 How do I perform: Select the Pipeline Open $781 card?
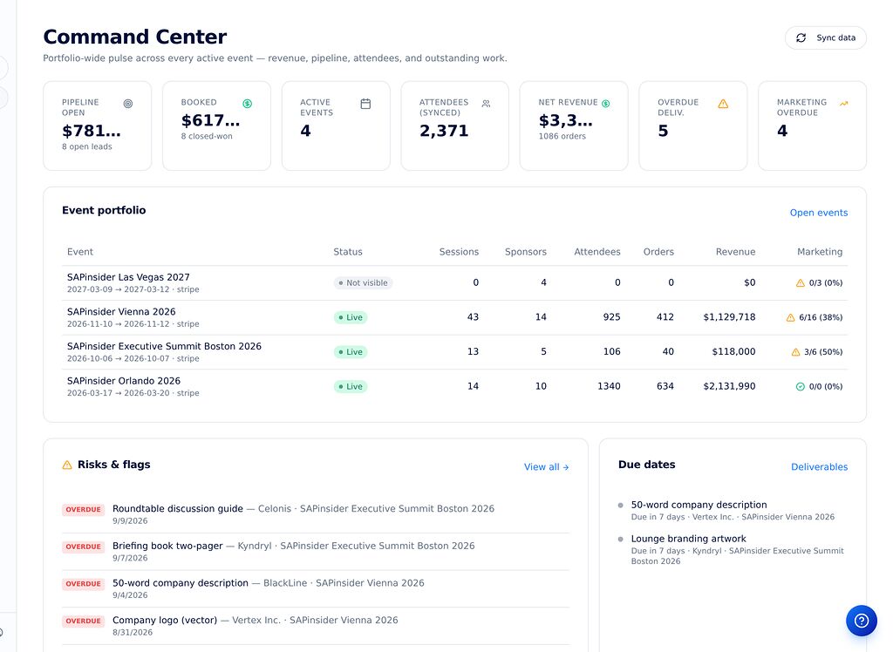[98, 126]
